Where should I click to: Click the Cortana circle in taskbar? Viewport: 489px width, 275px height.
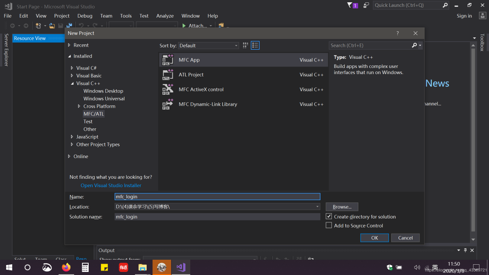(28, 267)
